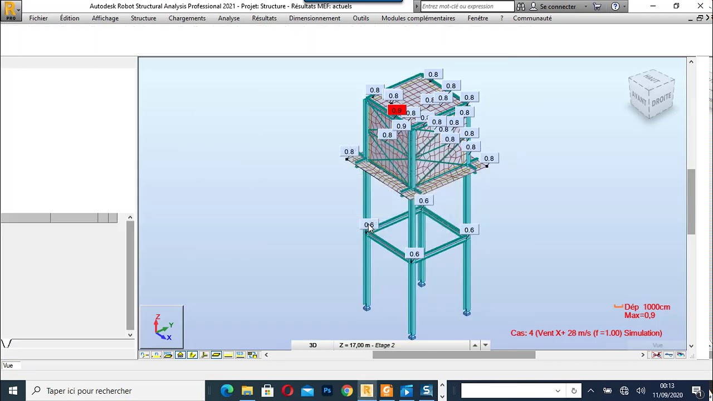
Task: Open the Fenêtre menu
Action: (x=478, y=18)
